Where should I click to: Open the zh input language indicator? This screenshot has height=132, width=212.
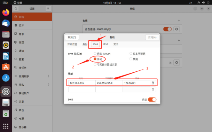(x=191, y=3)
